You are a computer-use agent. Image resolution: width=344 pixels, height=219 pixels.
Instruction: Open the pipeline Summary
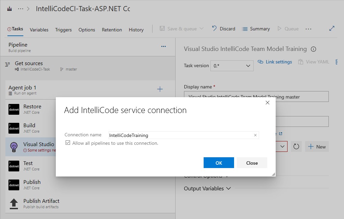256,29
